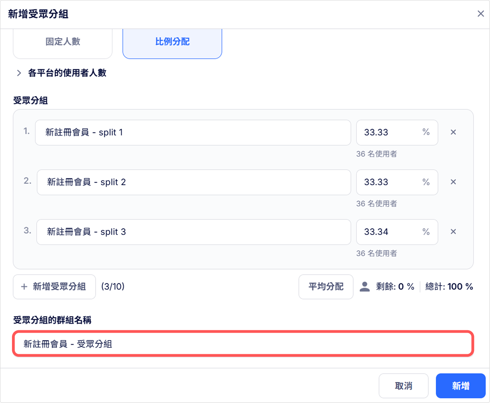Viewport: 490px width, 403px height.
Task: Click the 總計: 100 % text
Action: (x=449, y=287)
